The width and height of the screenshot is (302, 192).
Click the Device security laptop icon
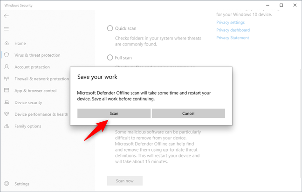tap(7, 102)
